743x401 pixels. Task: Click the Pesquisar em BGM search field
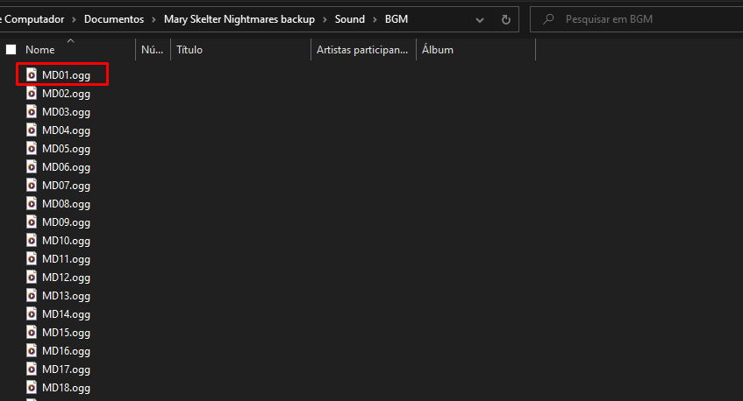click(x=645, y=19)
